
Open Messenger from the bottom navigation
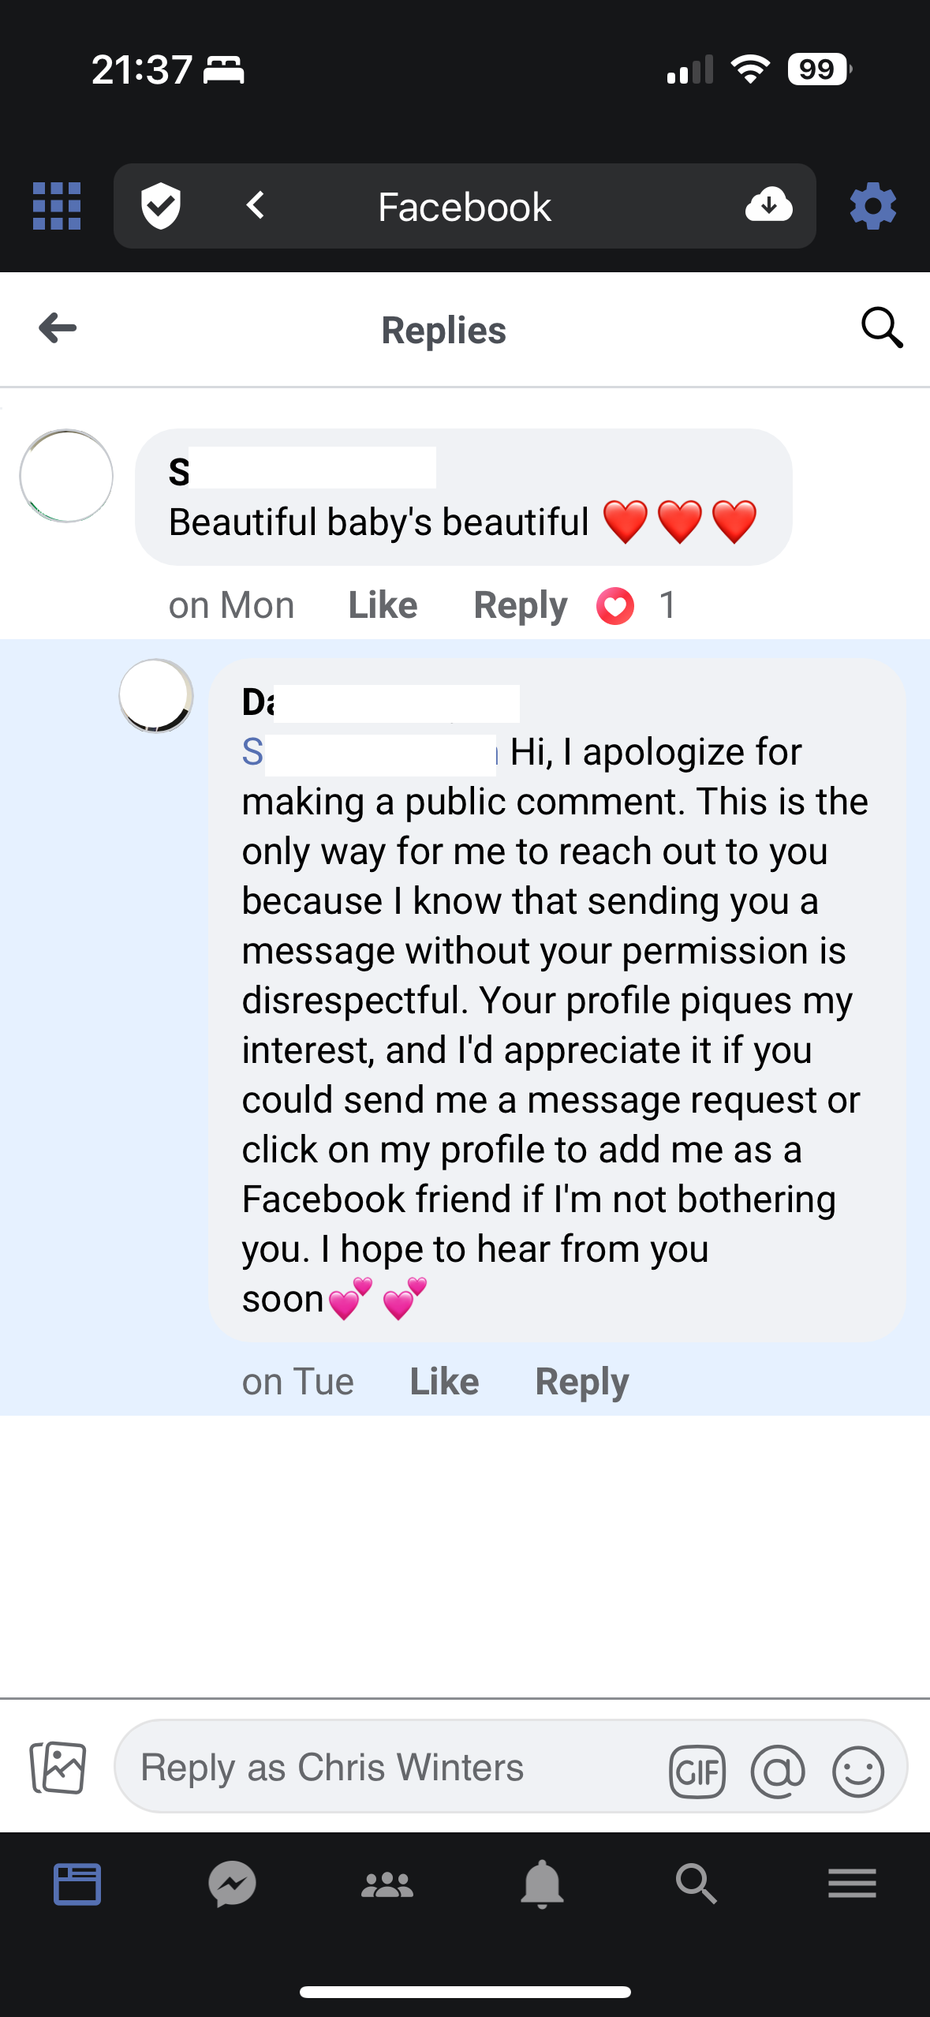pyautogui.click(x=230, y=1884)
